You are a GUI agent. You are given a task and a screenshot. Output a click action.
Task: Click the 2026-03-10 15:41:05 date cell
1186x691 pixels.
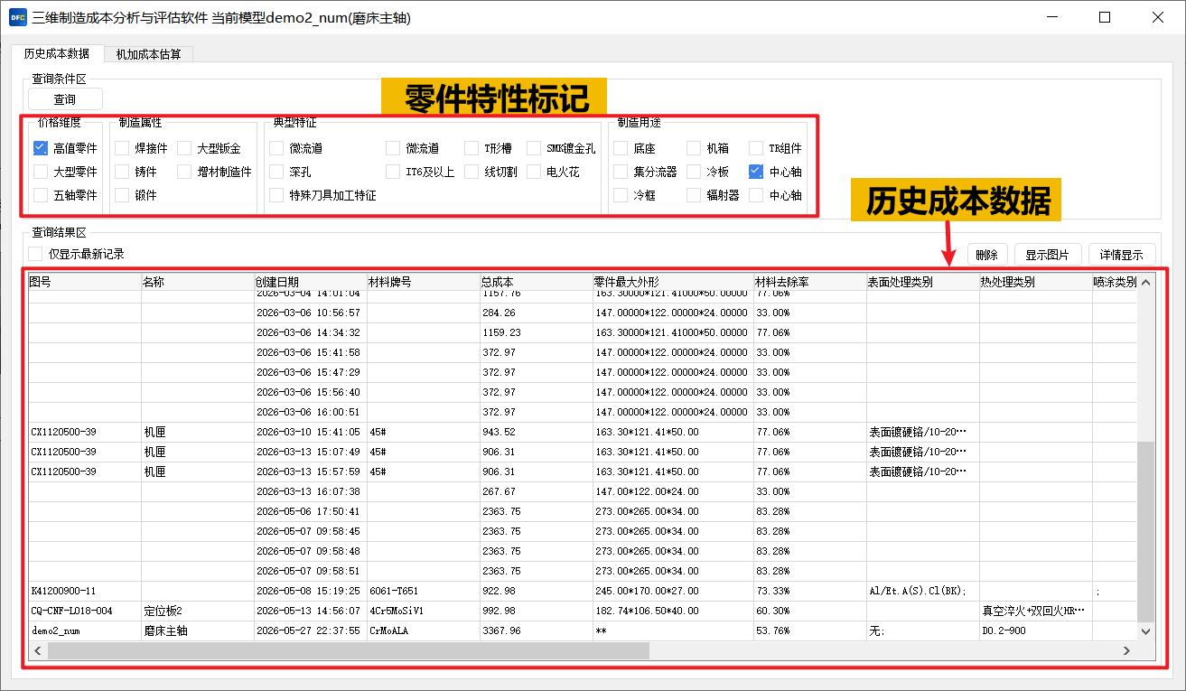pos(311,432)
